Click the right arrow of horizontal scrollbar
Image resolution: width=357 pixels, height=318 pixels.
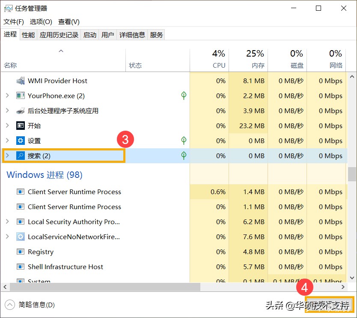343,286
